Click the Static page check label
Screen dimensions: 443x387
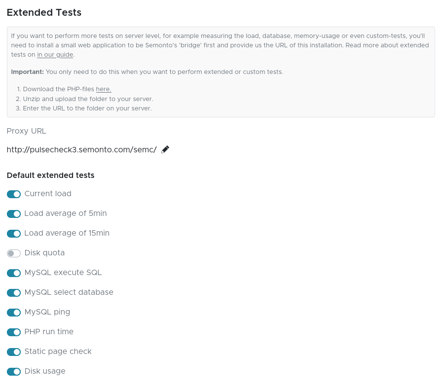tap(58, 352)
